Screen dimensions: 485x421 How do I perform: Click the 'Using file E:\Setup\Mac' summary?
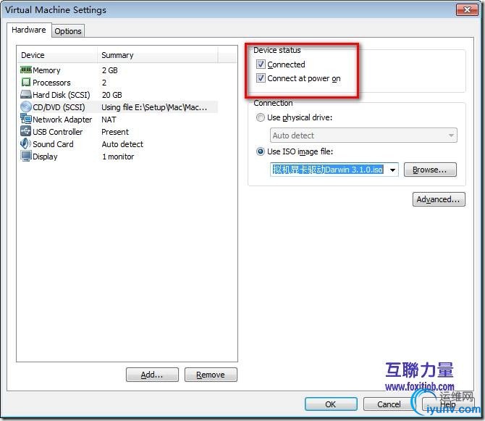coord(154,107)
